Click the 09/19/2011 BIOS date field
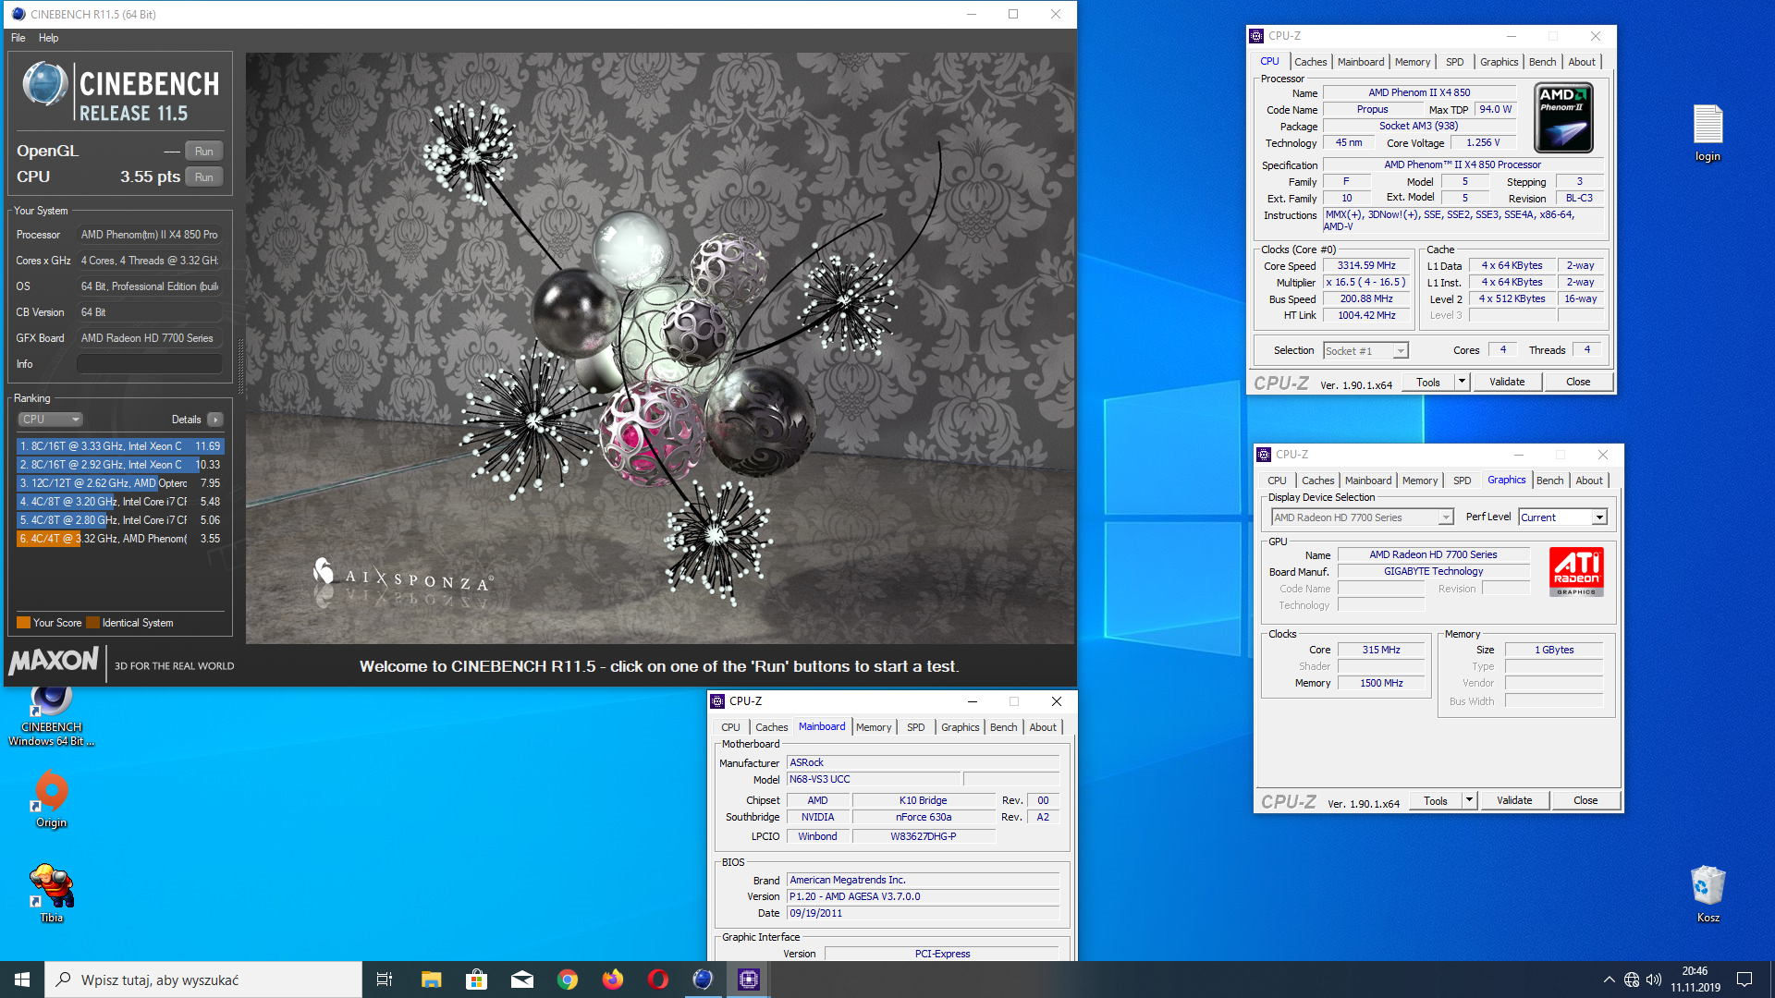 [x=923, y=914]
